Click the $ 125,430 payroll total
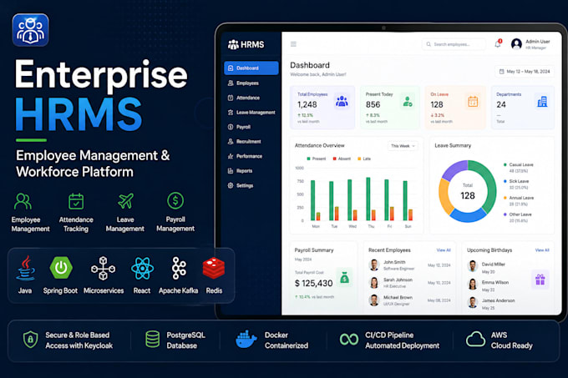The height and width of the screenshot is (378, 568). tap(314, 283)
